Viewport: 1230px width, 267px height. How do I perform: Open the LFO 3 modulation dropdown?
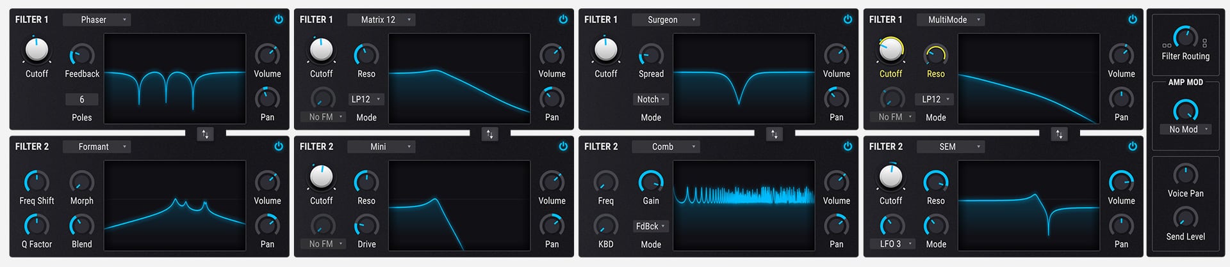[891, 244]
